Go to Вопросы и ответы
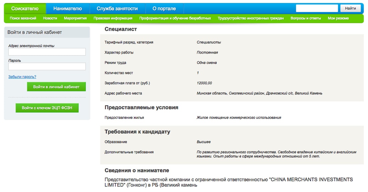 [306, 18]
